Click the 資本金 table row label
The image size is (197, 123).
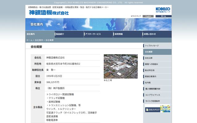tap(38, 82)
